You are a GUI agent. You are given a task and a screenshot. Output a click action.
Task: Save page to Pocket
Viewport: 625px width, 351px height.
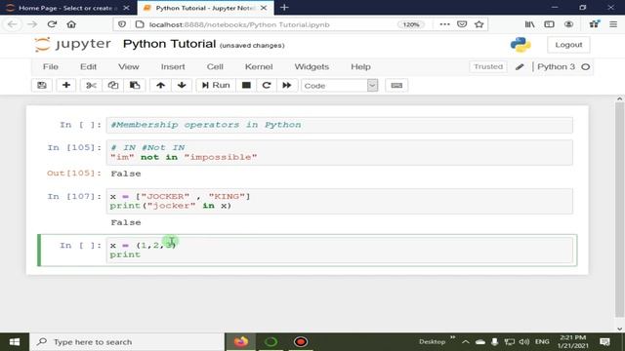(462, 24)
